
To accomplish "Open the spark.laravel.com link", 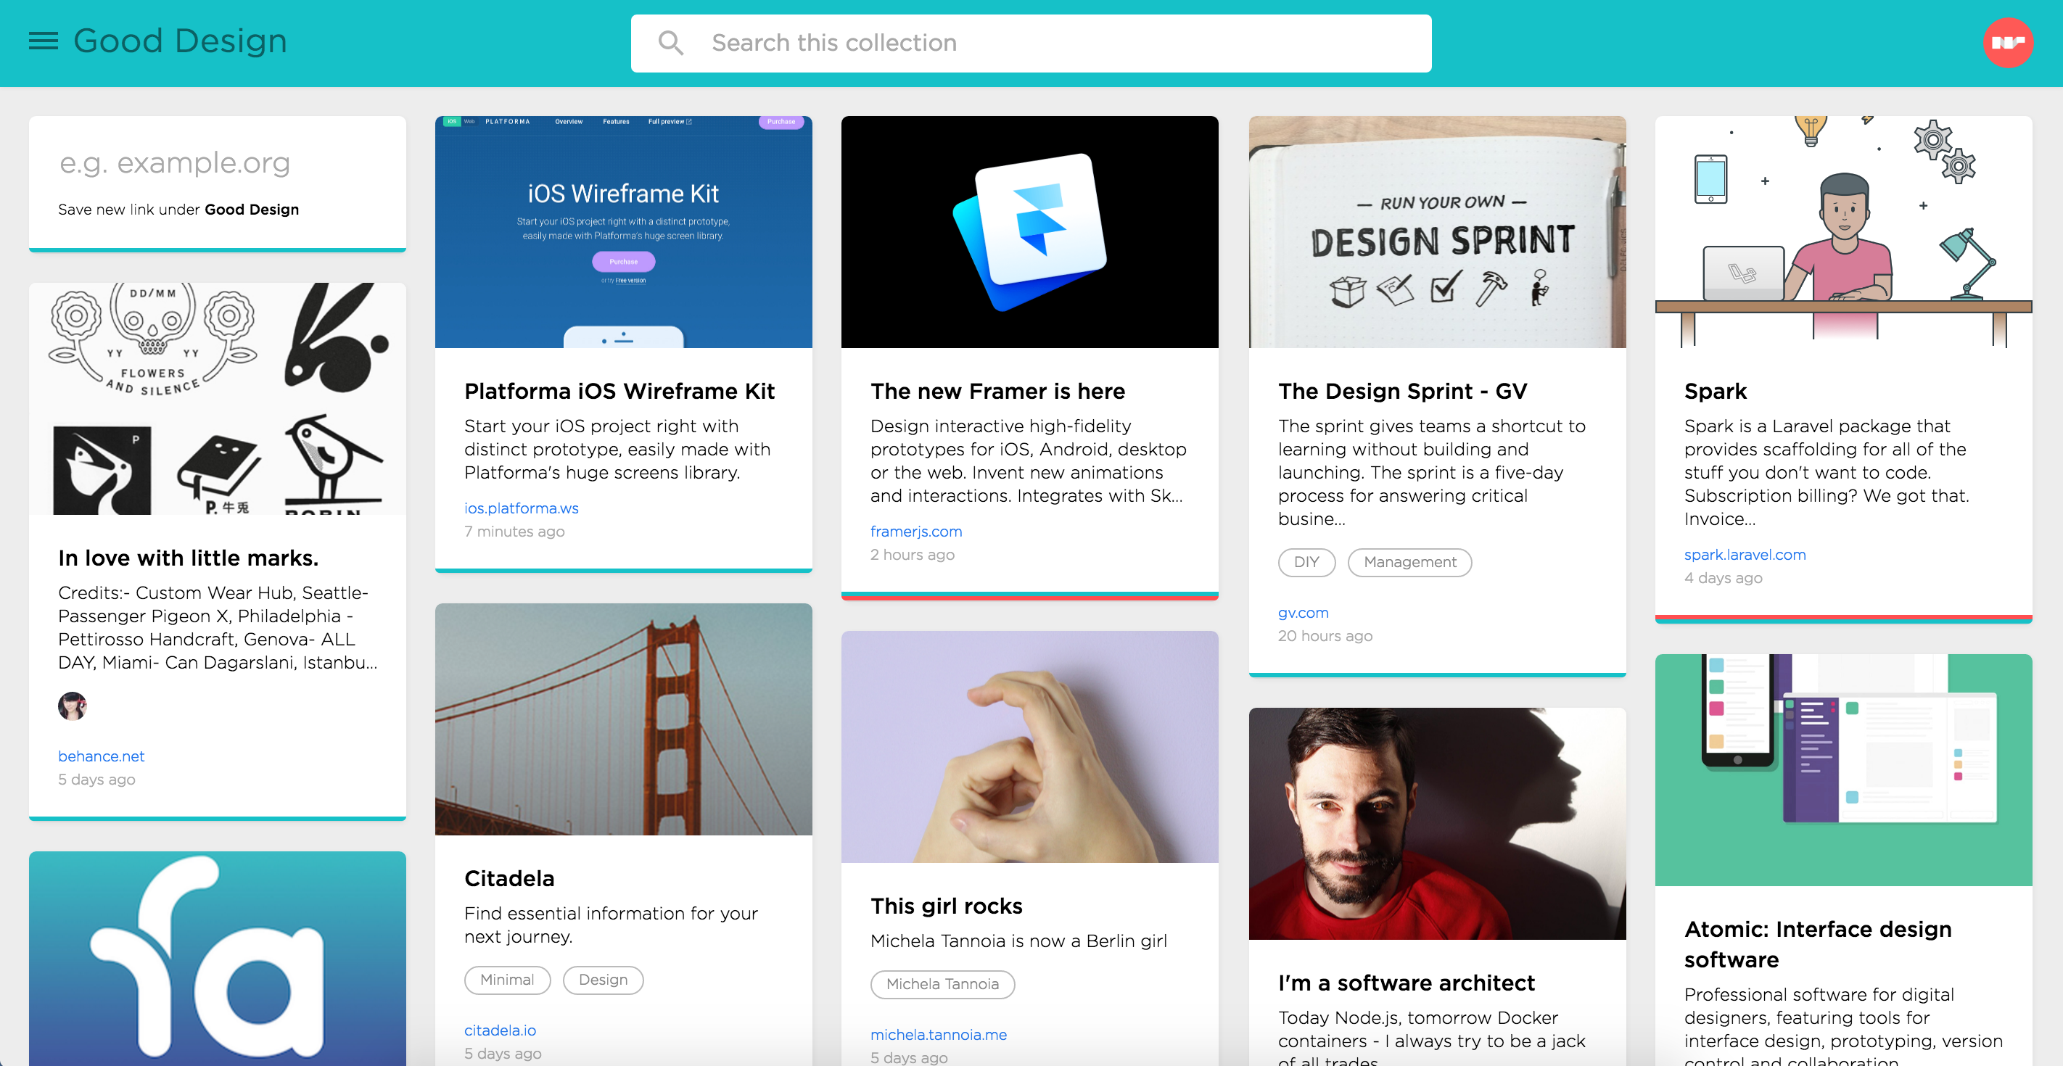I will coord(1745,554).
